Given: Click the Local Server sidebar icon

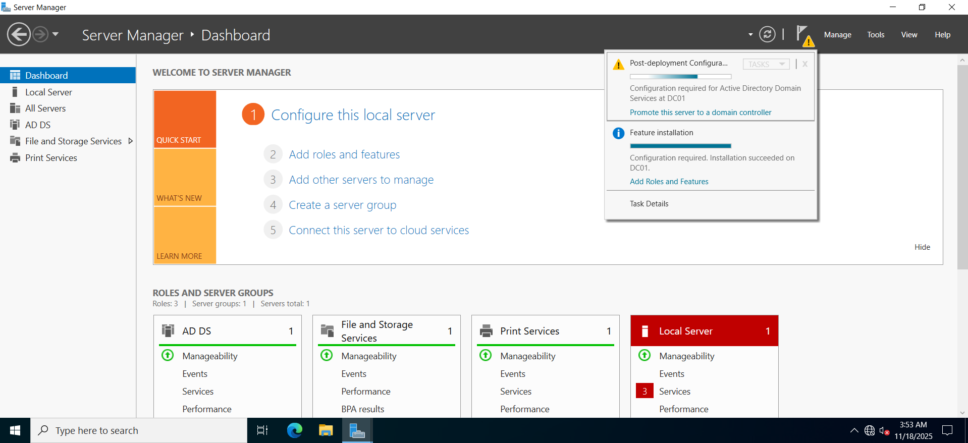Looking at the screenshot, I should click(x=15, y=92).
